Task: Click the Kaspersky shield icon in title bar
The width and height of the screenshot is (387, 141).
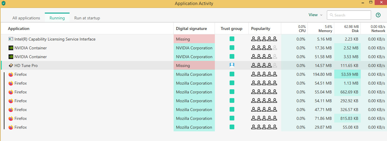Action: click(3, 4)
